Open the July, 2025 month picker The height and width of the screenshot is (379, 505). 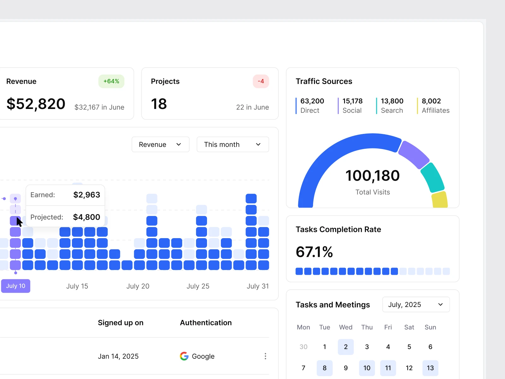tap(416, 304)
